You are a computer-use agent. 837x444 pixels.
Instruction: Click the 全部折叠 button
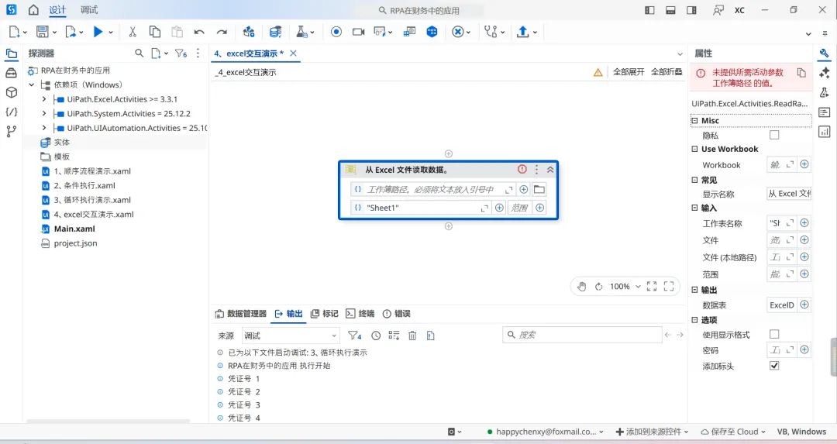[666, 72]
